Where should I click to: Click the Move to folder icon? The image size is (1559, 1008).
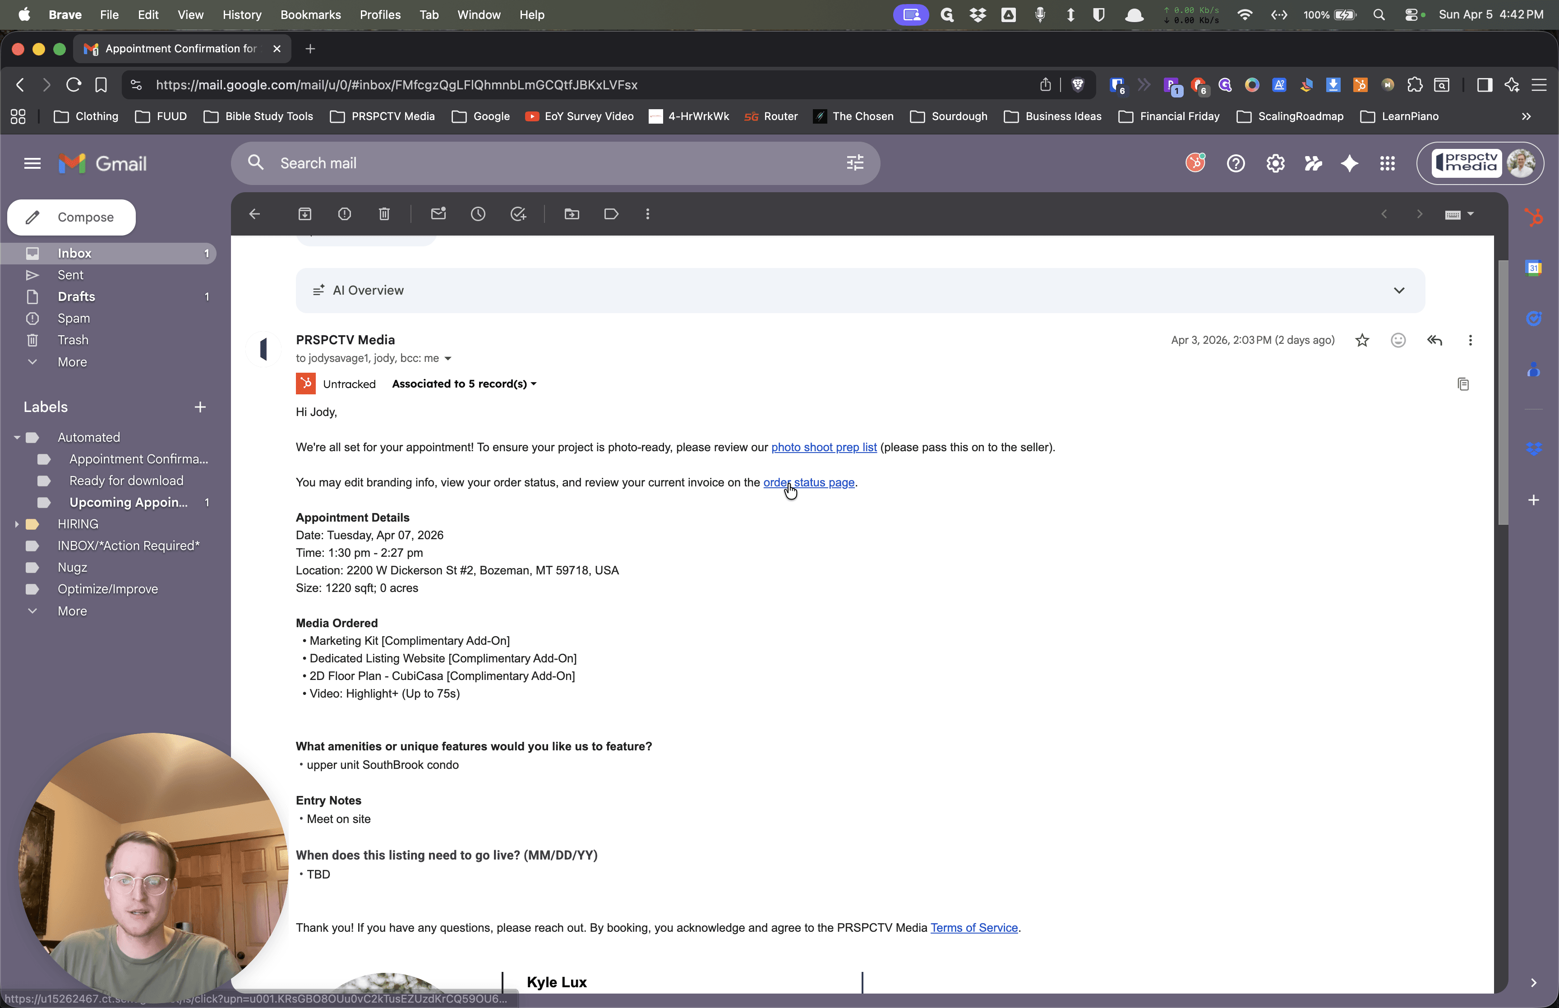click(572, 214)
